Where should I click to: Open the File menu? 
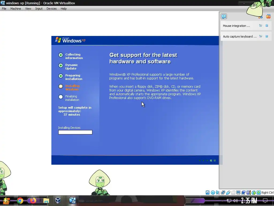[4, 9]
